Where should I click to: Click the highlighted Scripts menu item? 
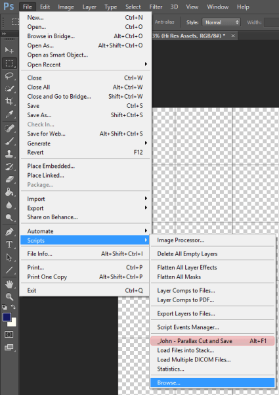coord(85,240)
